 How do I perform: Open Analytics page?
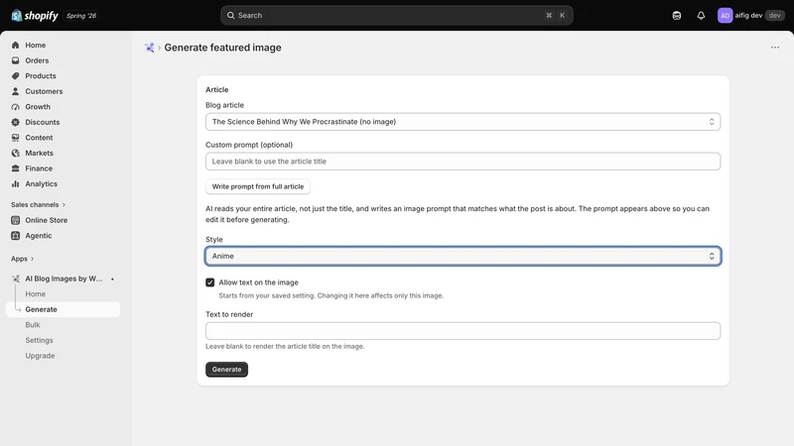point(41,184)
